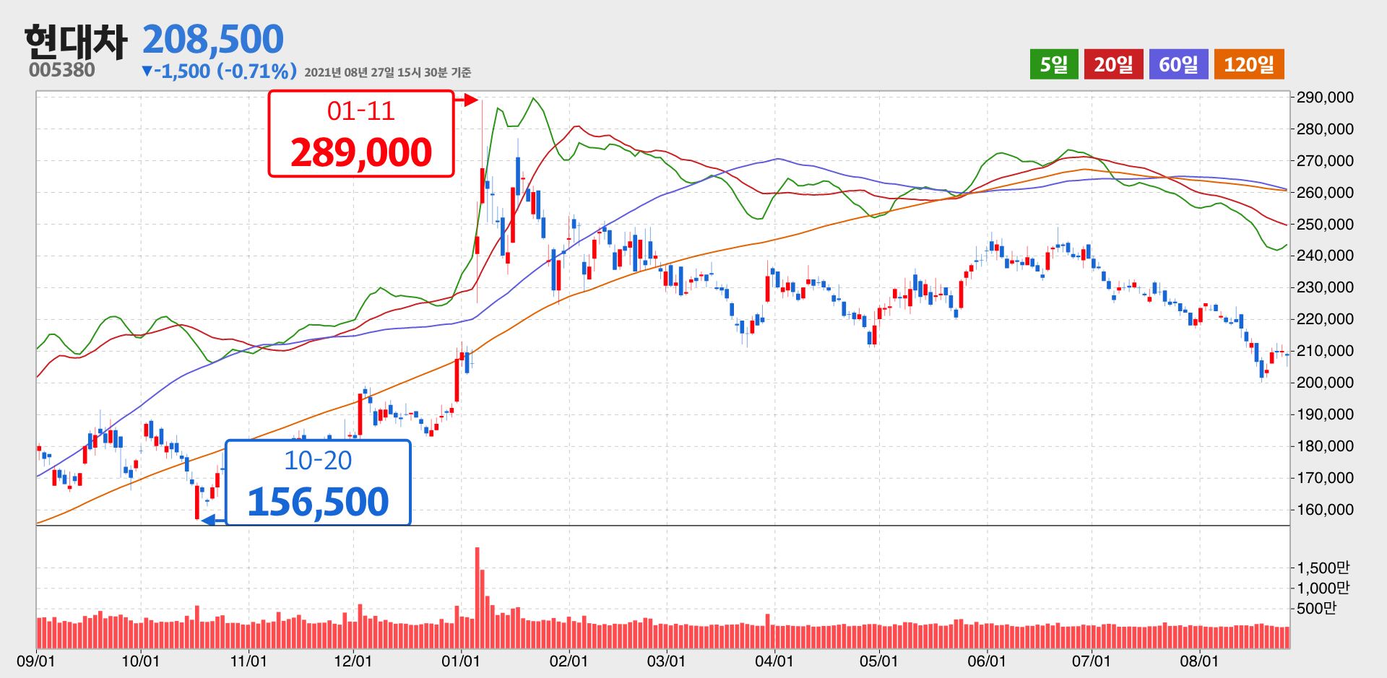Select the current price 208,500
The width and height of the screenshot is (1387, 678).
213,39
